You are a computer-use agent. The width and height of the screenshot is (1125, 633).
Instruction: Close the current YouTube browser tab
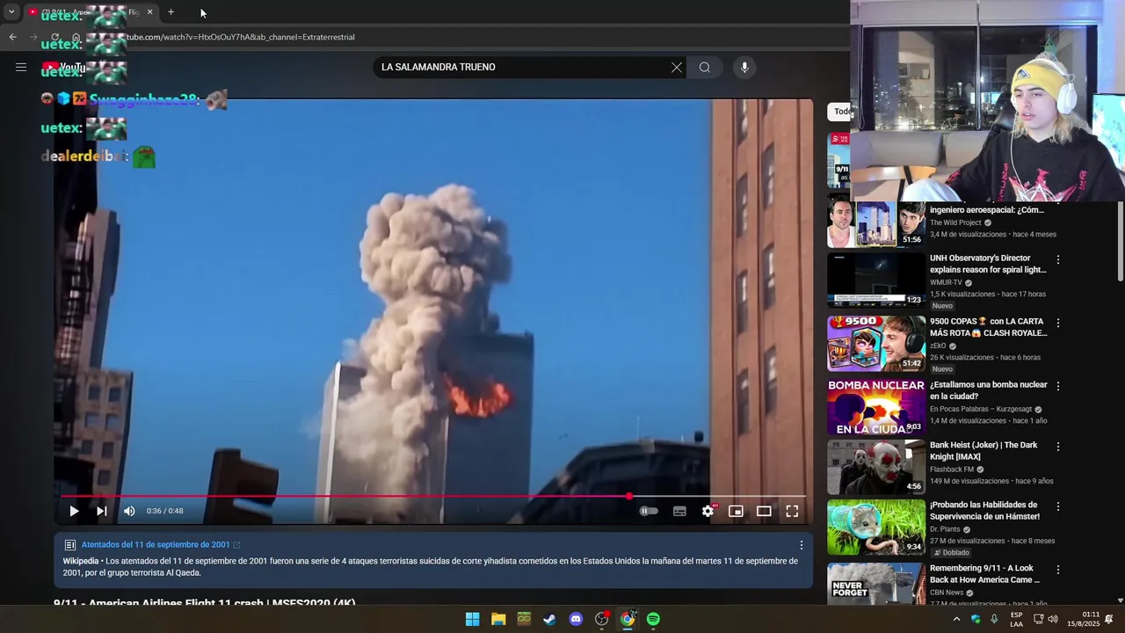click(149, 12)
